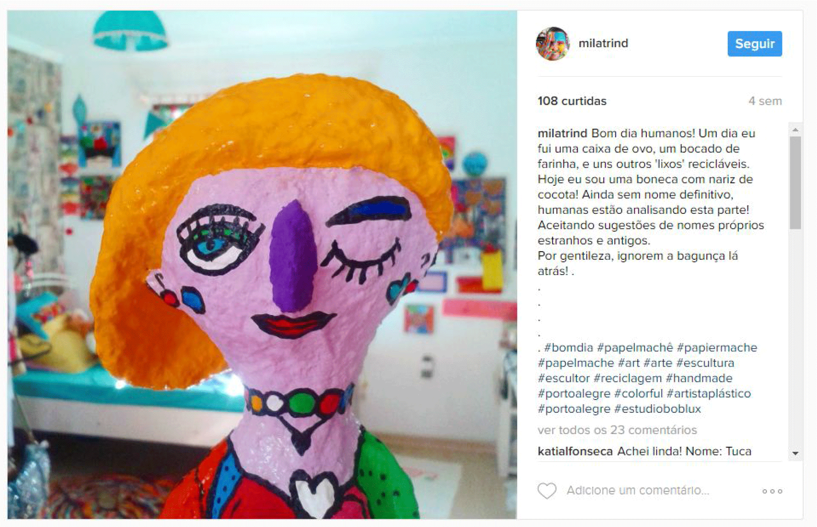View the 108 curtidas likes list
The image size is (817, 527).
point(572,101)
